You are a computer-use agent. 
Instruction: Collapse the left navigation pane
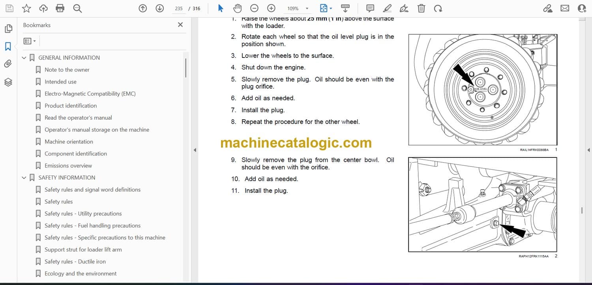(194, 150)
